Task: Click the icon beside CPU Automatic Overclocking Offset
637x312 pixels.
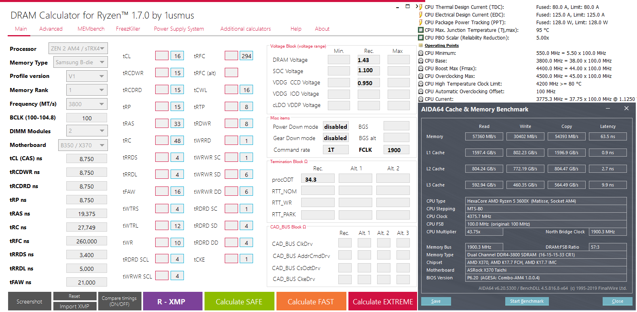Action: coord(421,91)
